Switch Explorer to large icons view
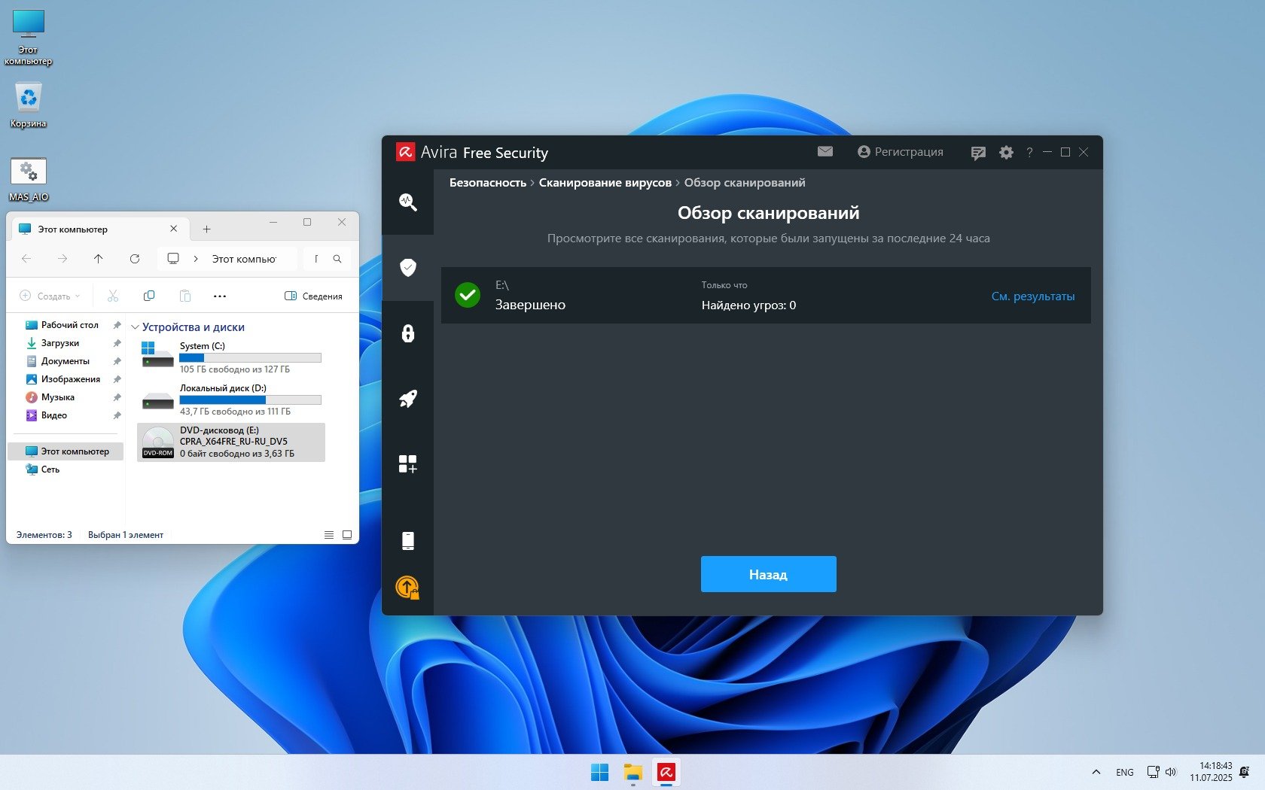This screenshot has width=1265, height=790. [x=347, y=535]
